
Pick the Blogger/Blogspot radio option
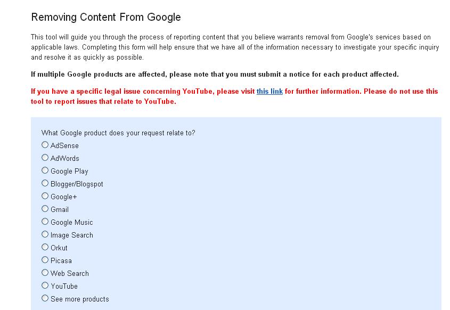pos(45,183)
